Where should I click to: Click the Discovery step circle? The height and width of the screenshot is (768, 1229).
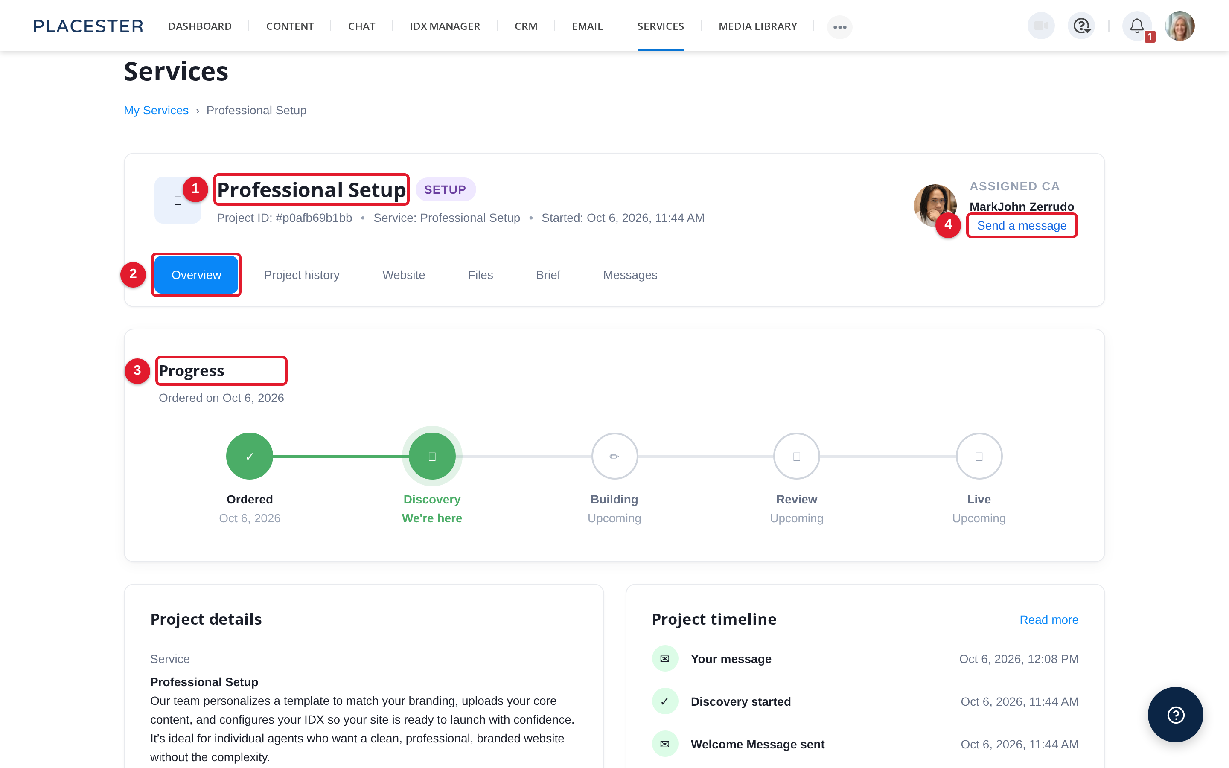[432, 456]
